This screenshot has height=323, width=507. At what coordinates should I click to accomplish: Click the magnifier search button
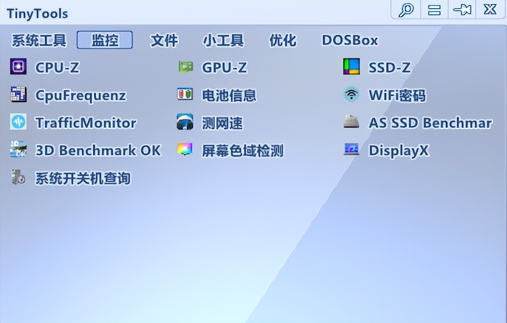[x=406, y=10]
